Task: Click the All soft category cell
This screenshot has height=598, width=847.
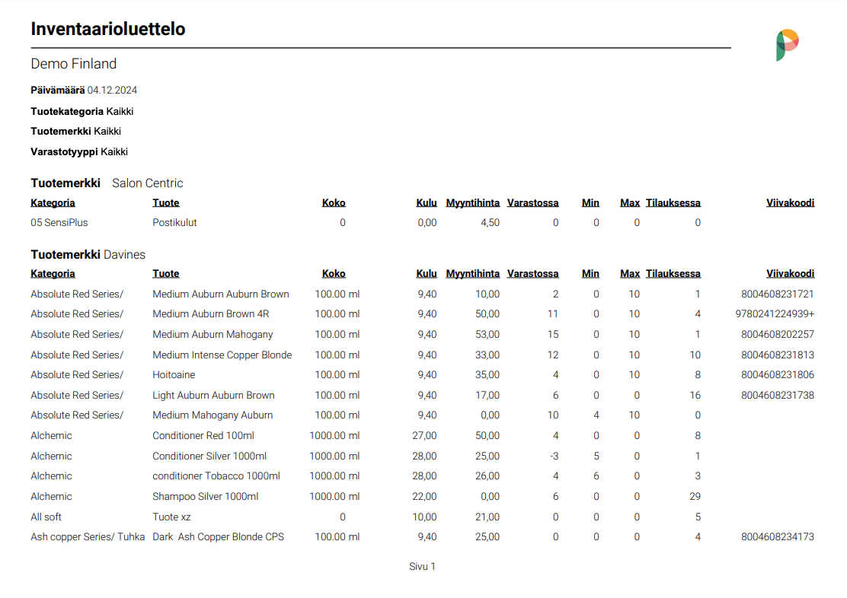Action: pos(46,517)
